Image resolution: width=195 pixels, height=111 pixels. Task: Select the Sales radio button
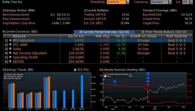(x=10, y=49)
